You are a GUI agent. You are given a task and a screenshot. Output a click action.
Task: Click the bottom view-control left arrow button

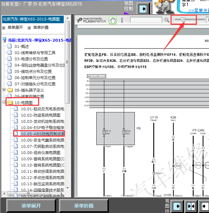[204, 206]
